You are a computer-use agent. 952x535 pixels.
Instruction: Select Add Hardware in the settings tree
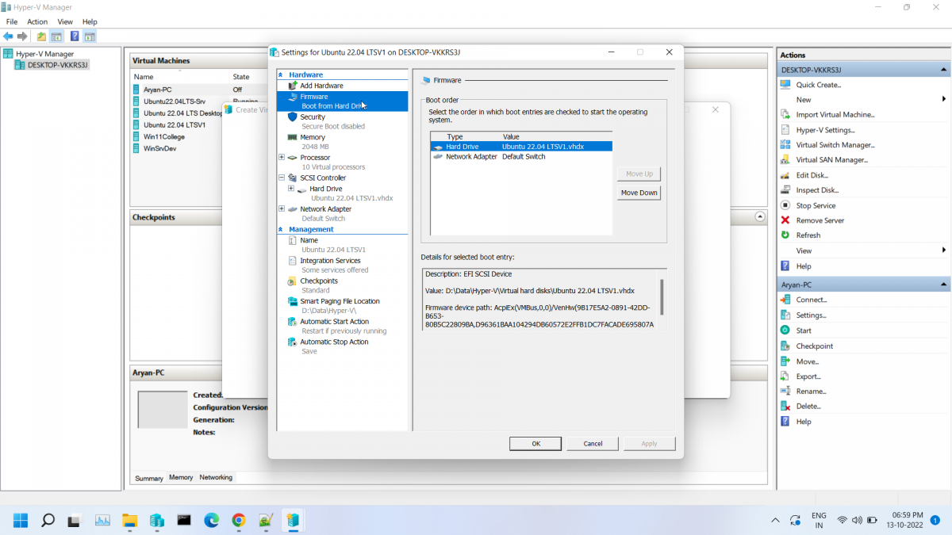tap(321, 86)
